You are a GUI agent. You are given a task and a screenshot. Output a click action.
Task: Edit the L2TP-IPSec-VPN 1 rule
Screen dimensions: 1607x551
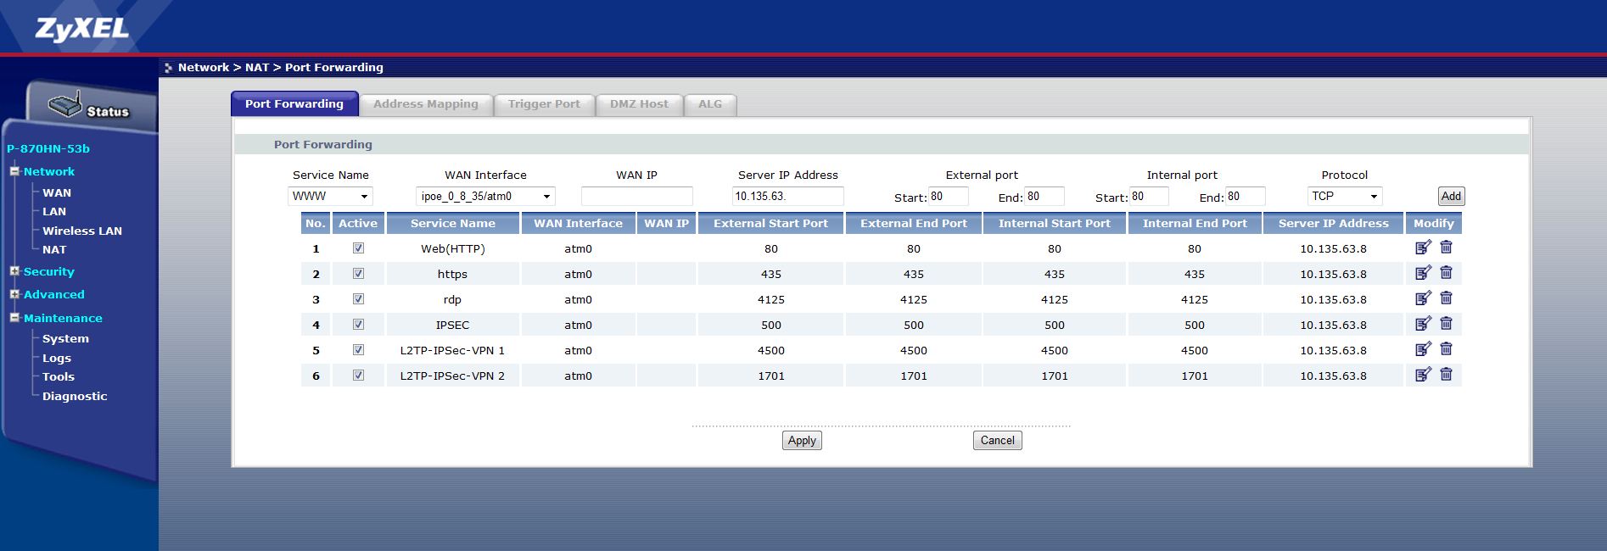click(1423, 349)
